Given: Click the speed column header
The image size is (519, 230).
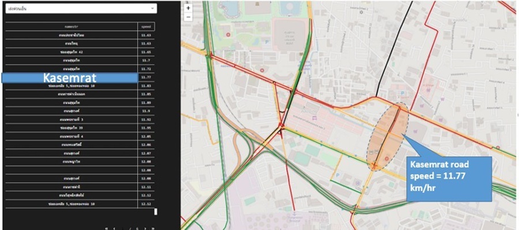Looking at the screenshot, I should coord(146,27).
